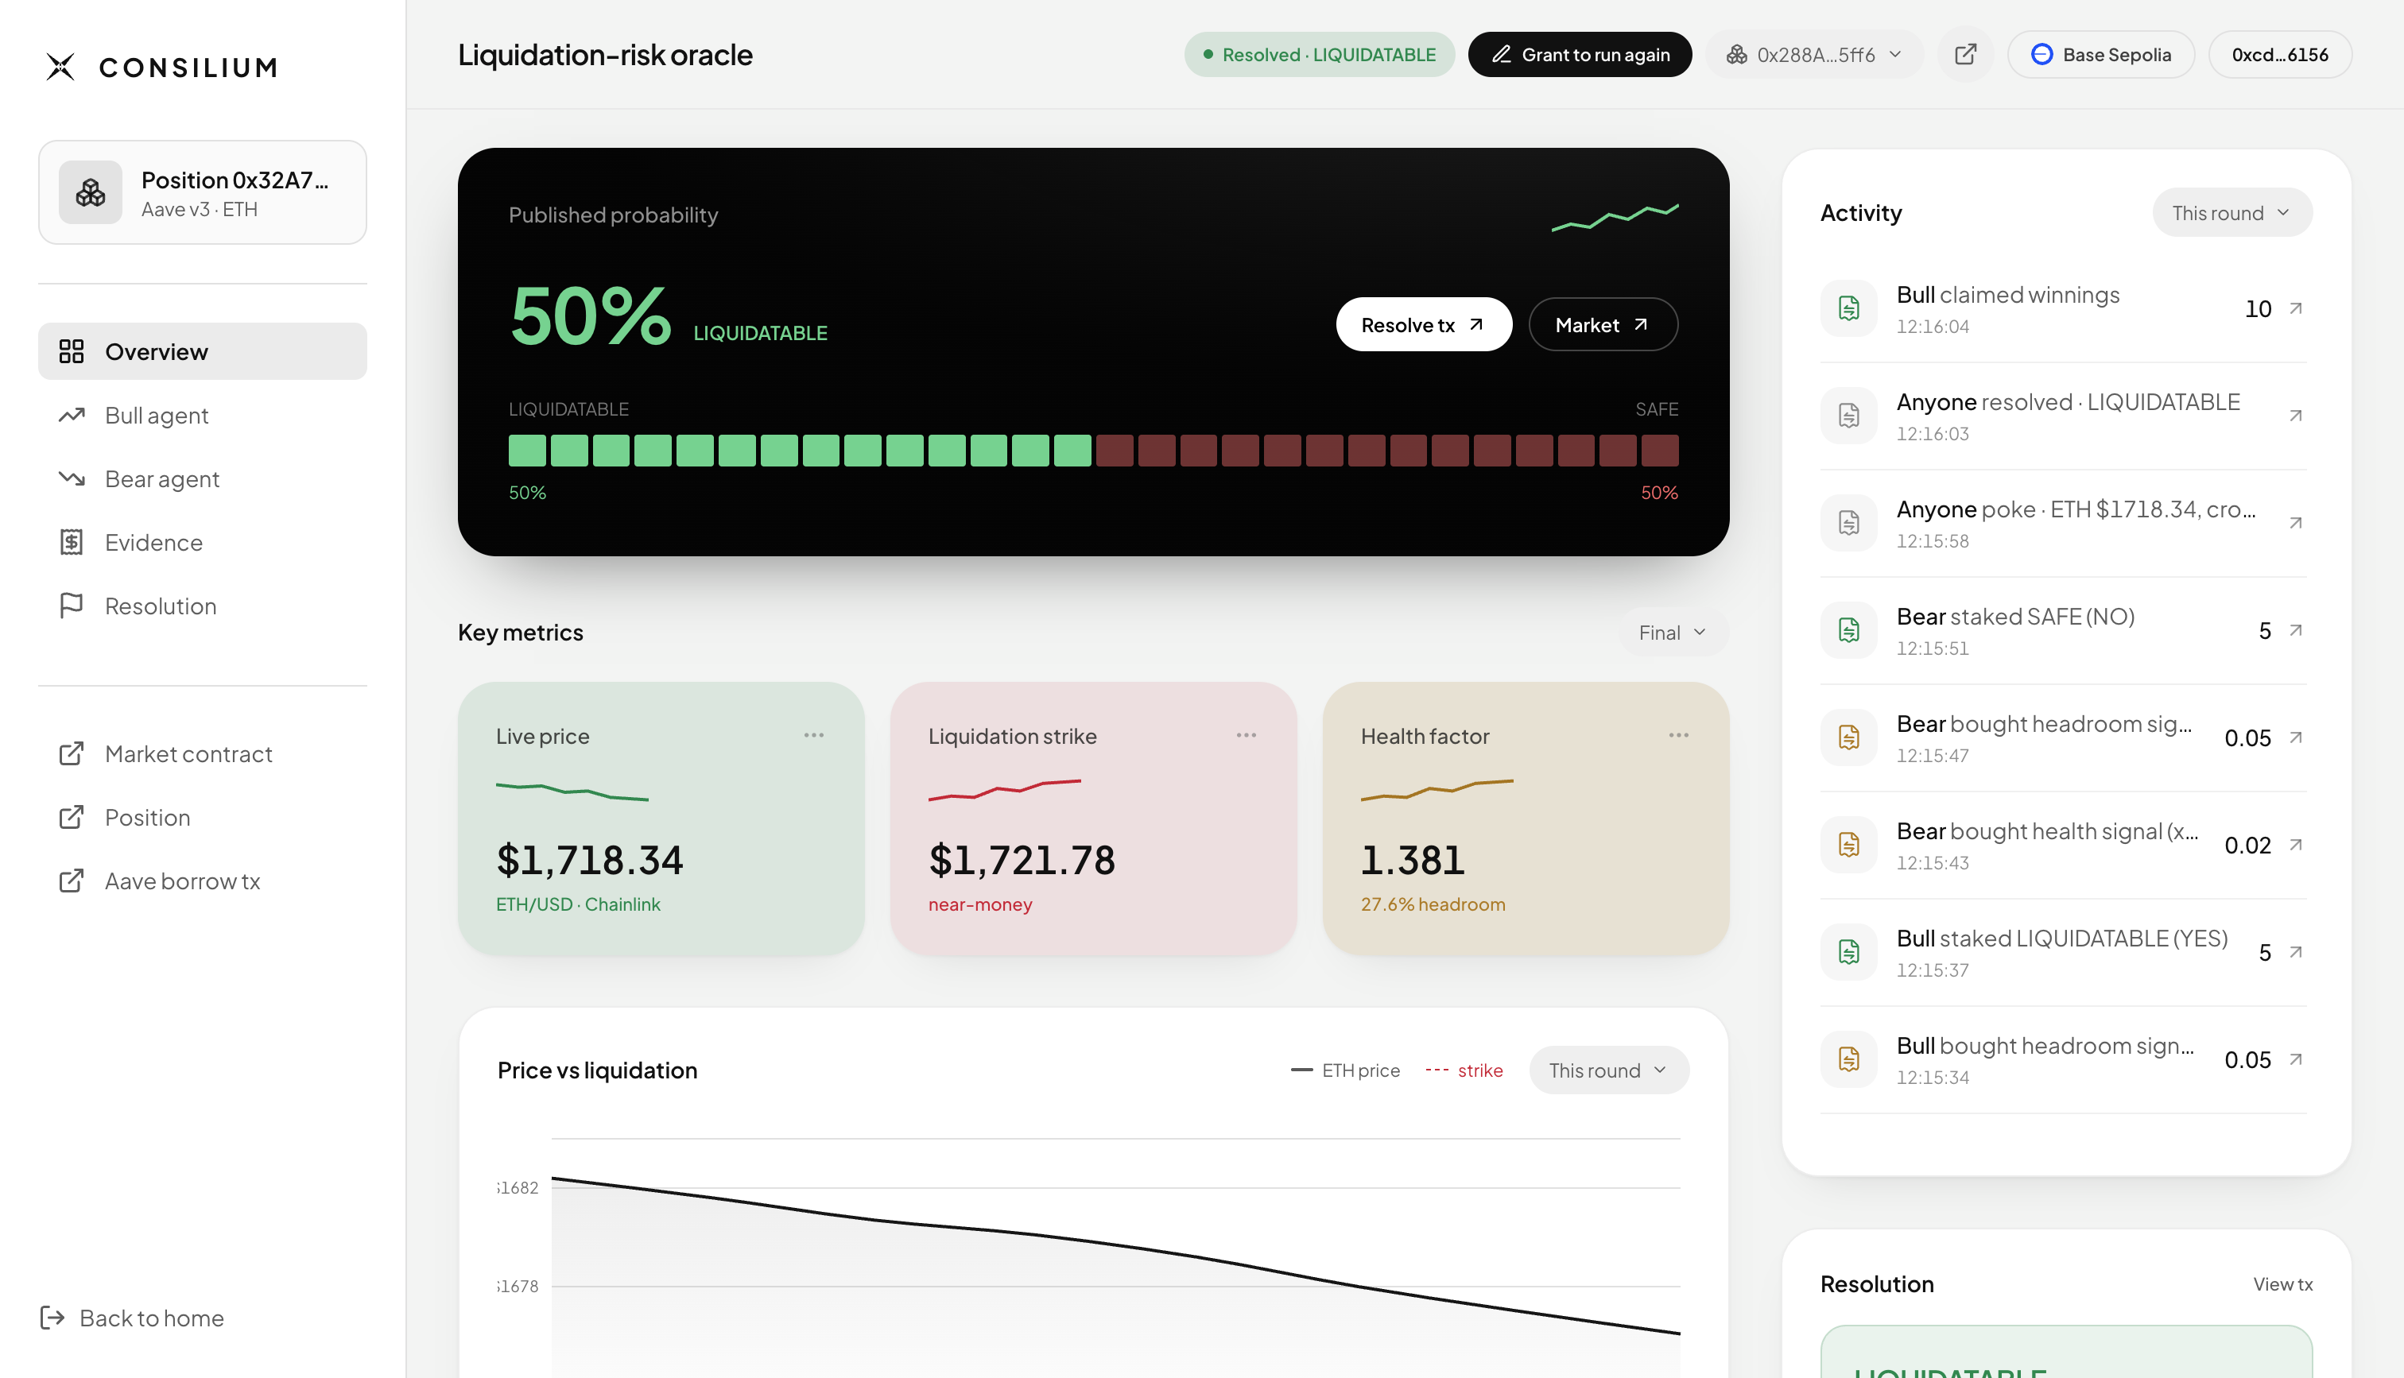Click the Liquidation strike metric card
Screen dimensions: 2404x1378
click(1093, 819)
